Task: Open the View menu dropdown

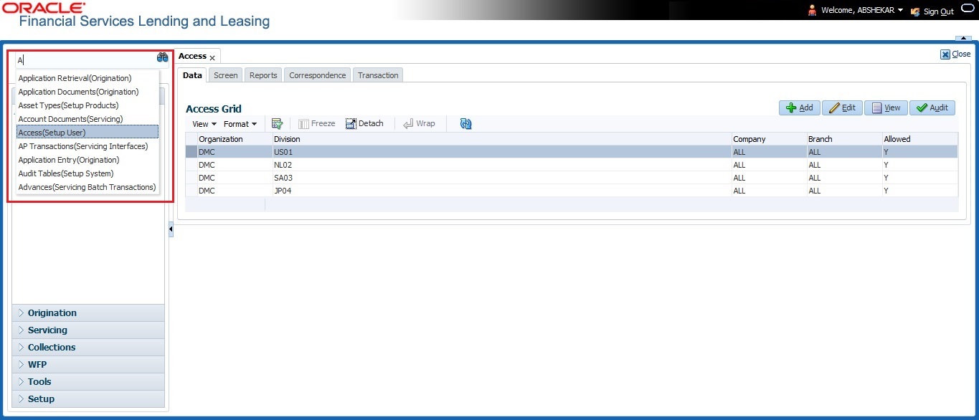Action: [x=204, y=124]
